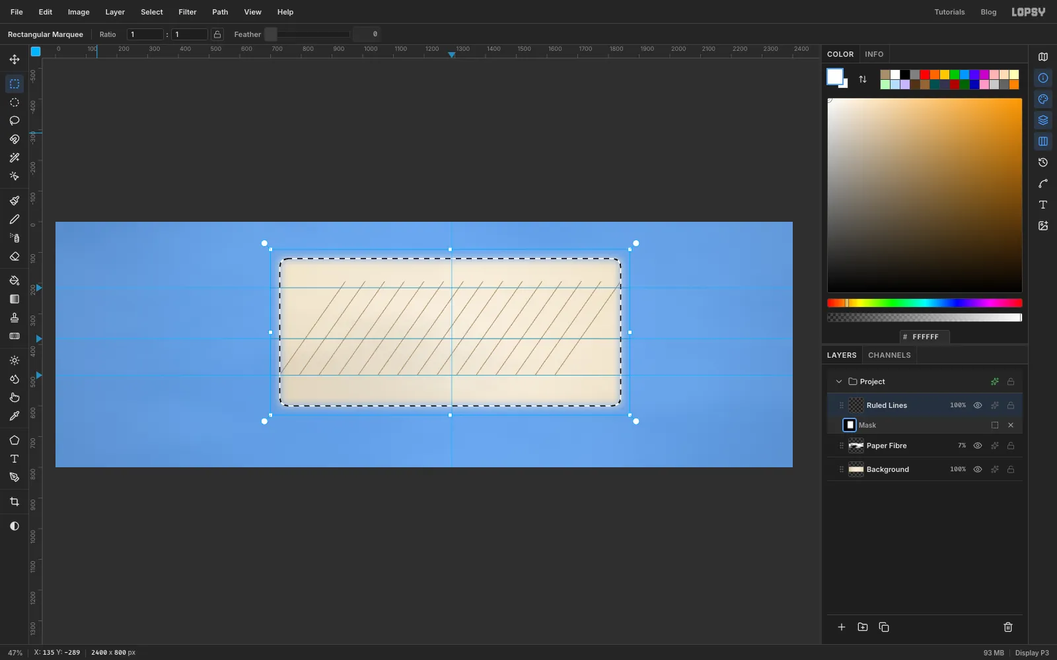This screenshot has height=660, width=1057.
Task: Select the Text tool in left toolbar
Action: coord(15,459)
